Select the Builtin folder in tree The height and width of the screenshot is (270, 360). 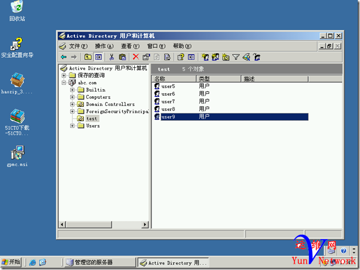[96, 90]
